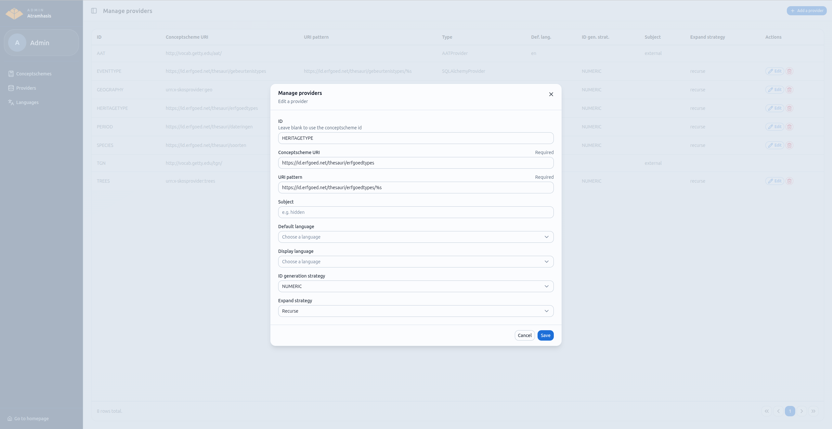This screenshot has width=832, height=429.
Task: Delete the TREES provider
Action: 789,181
